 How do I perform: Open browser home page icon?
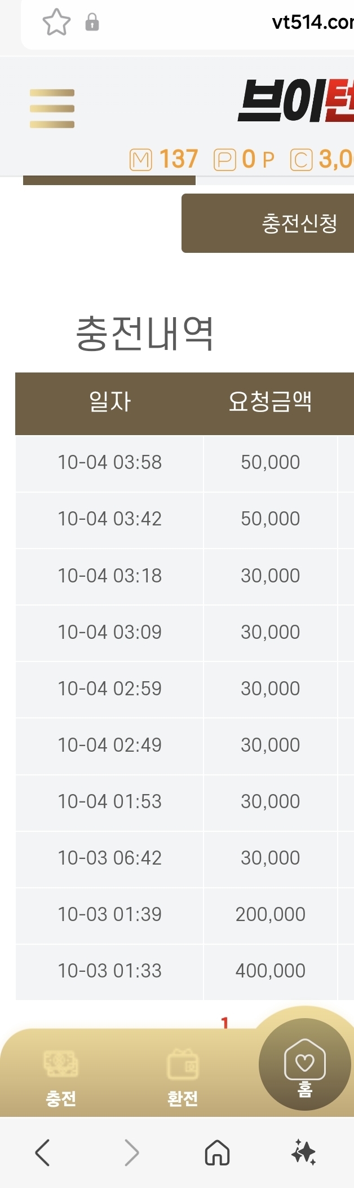pos(217,1152)
